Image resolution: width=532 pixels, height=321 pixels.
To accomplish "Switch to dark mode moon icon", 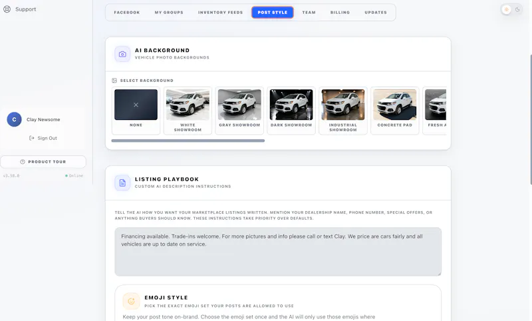I will pos(517,9).
